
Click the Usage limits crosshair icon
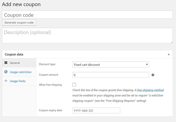(x=6, y=81)
